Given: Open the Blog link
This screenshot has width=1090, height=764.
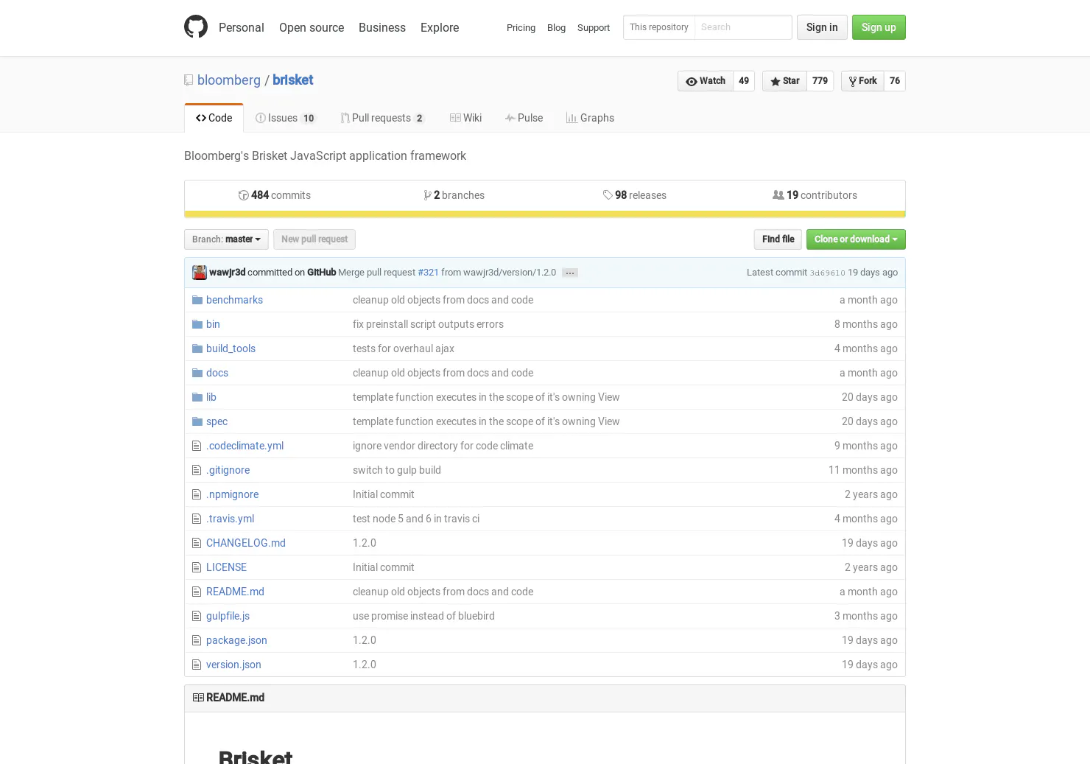Looking at the screenshot, I should (556, 27).
